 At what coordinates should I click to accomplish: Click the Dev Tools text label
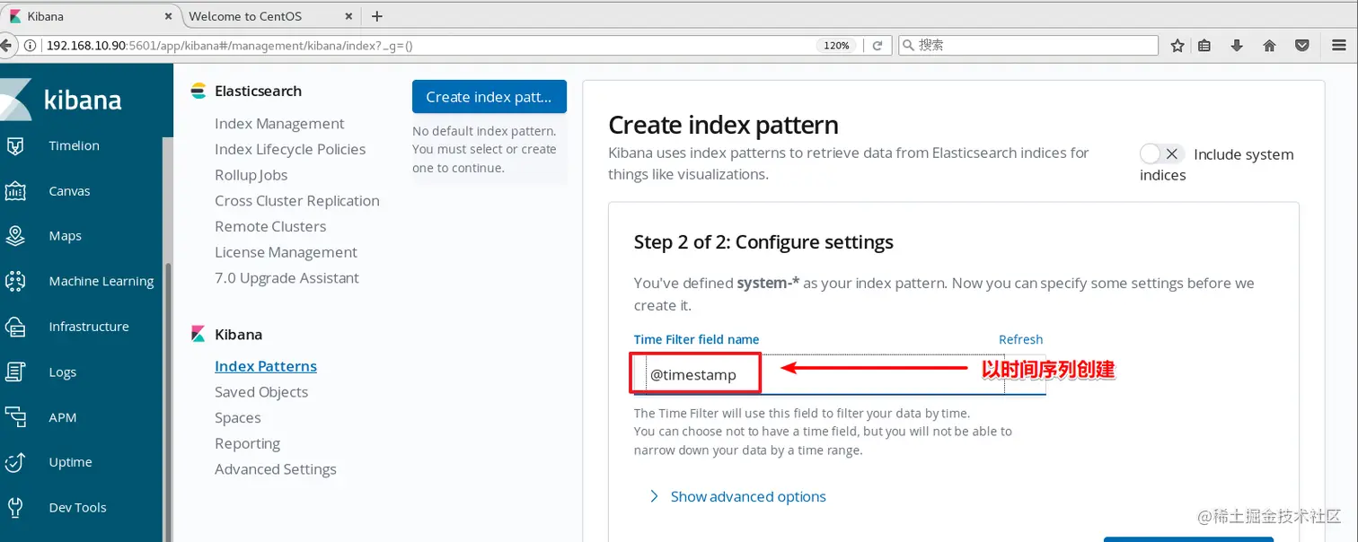[x=78, y=507]
